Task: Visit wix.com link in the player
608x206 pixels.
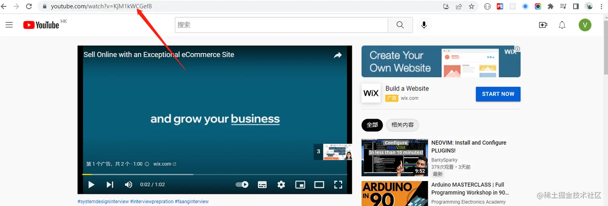Action: coord(164,164)
